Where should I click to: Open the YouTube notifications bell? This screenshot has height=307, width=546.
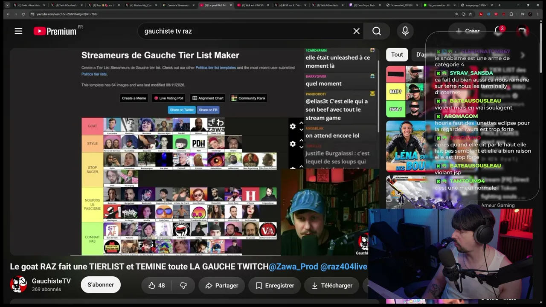click(x=499, y=31)
